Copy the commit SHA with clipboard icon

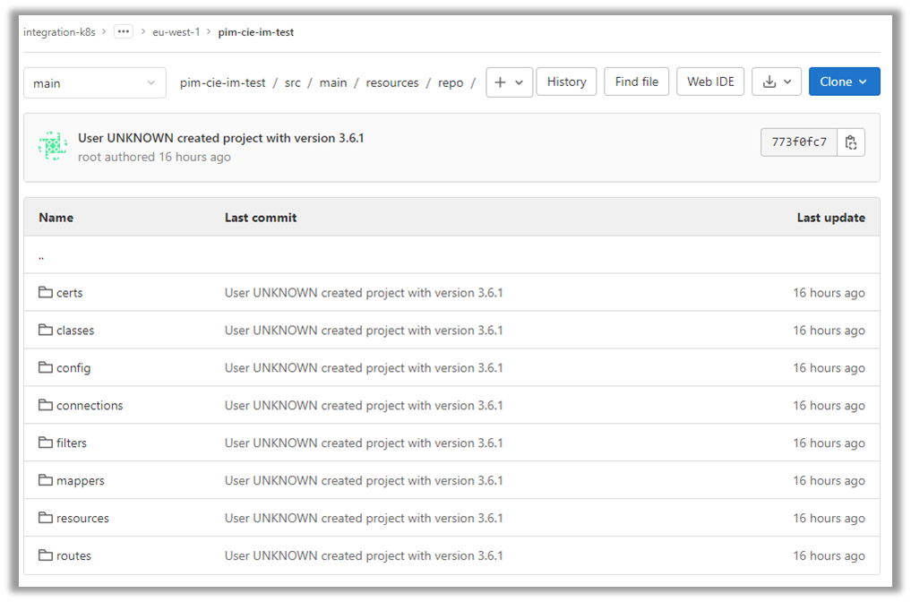click(x=851, y=142)
